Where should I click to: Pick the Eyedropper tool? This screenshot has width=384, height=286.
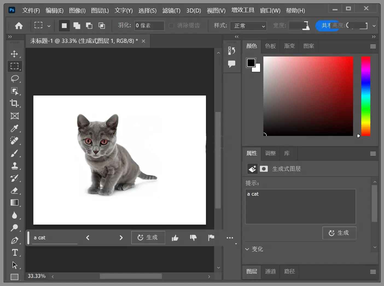[x=14, y=129]
